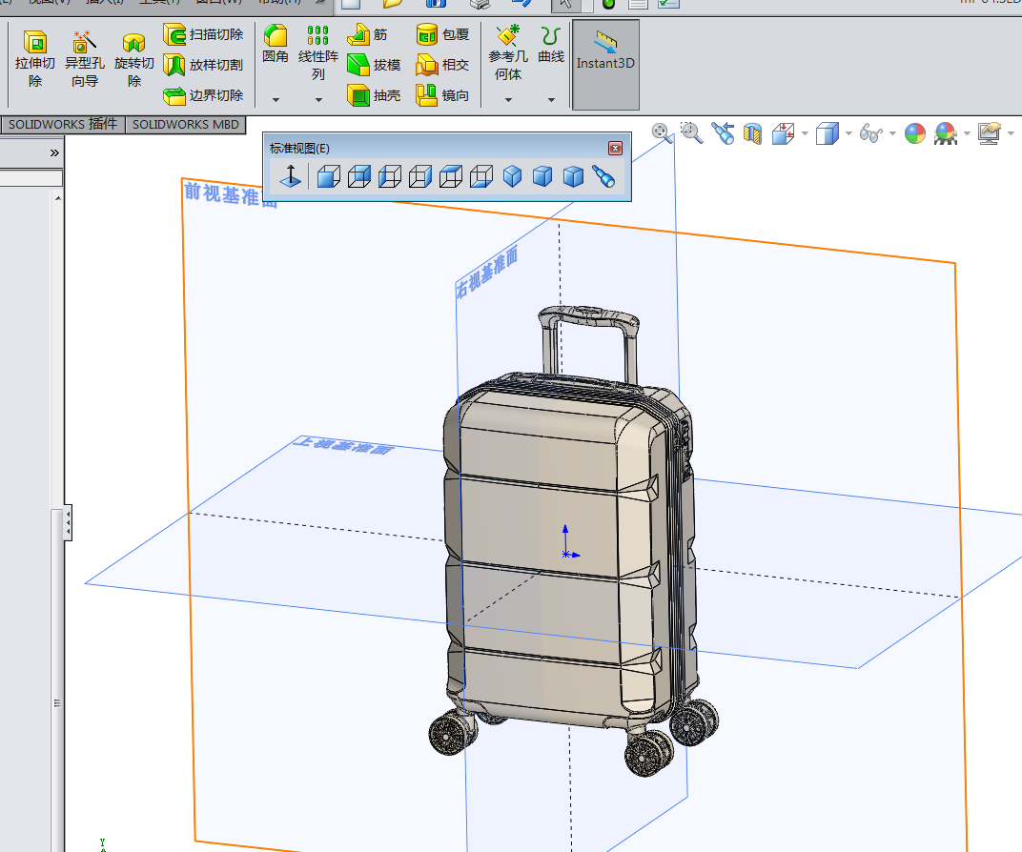This screenshot has height=852, width=1022.
Task: Expand Display Style dropdown arrow
Action: pos(848,133)
